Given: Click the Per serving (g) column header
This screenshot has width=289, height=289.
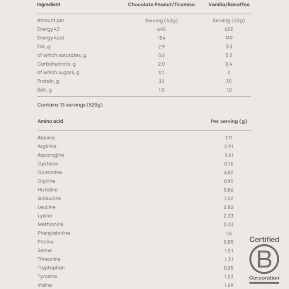Looking at the screenshot, I should point(229,121).
